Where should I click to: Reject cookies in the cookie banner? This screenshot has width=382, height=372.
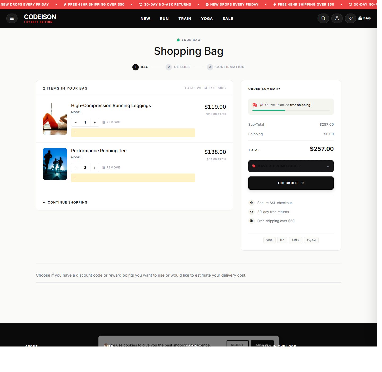coord(237,344)
